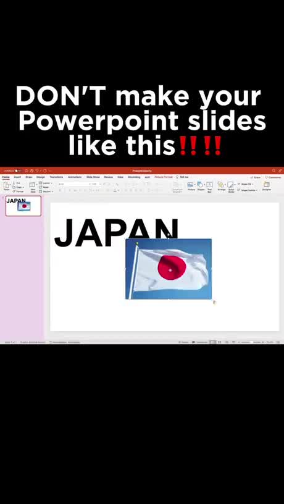This screenshot has width=284, height=504.
Task: Switch to Slide Sorter view icon
Action: click(x=220, y=342)
